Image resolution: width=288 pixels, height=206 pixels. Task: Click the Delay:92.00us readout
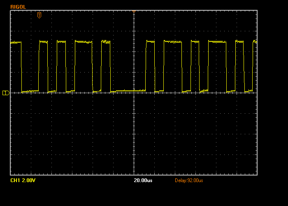coord(189,180)
